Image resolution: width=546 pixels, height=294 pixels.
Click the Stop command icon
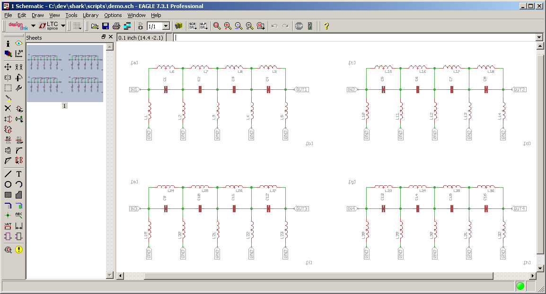pos(299,26)
